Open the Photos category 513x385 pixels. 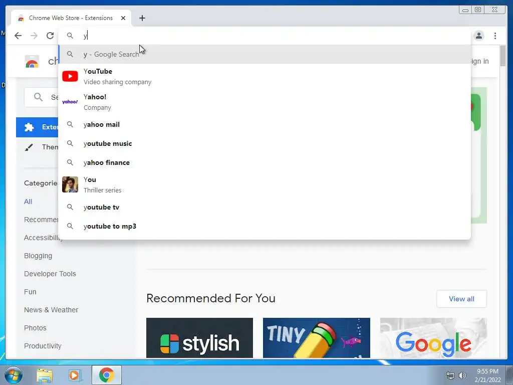35,328
